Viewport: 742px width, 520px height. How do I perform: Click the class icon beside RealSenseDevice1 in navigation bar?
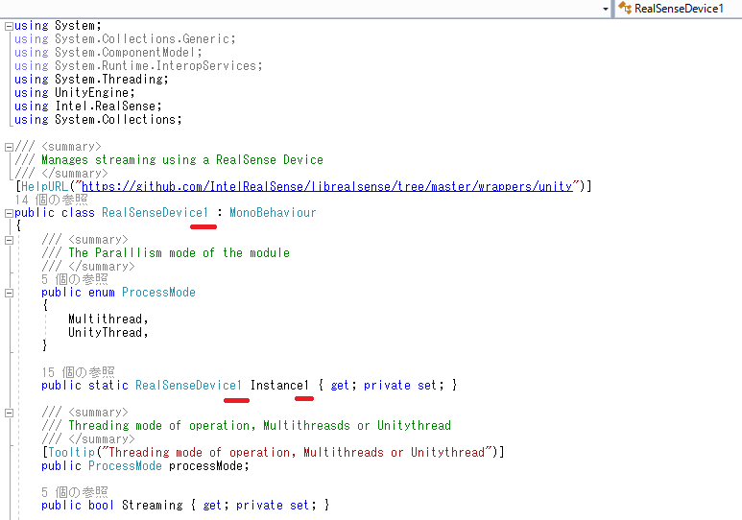624,8
